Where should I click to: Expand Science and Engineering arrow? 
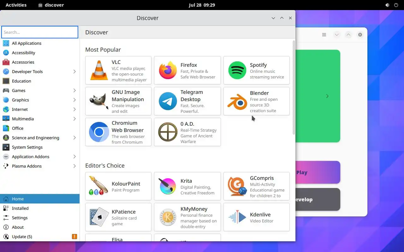pyautogui.click(x=74, y=138)
